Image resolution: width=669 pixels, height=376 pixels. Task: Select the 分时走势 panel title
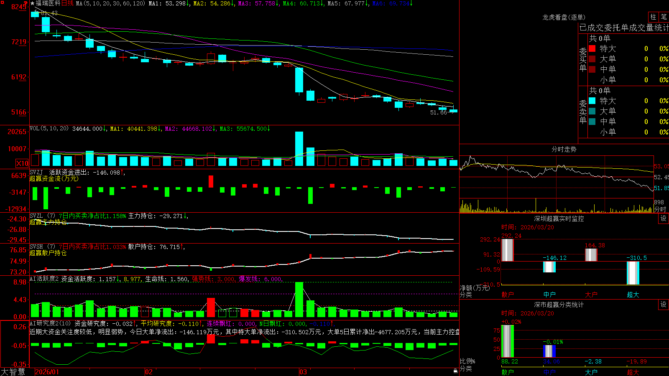(564, 149)
